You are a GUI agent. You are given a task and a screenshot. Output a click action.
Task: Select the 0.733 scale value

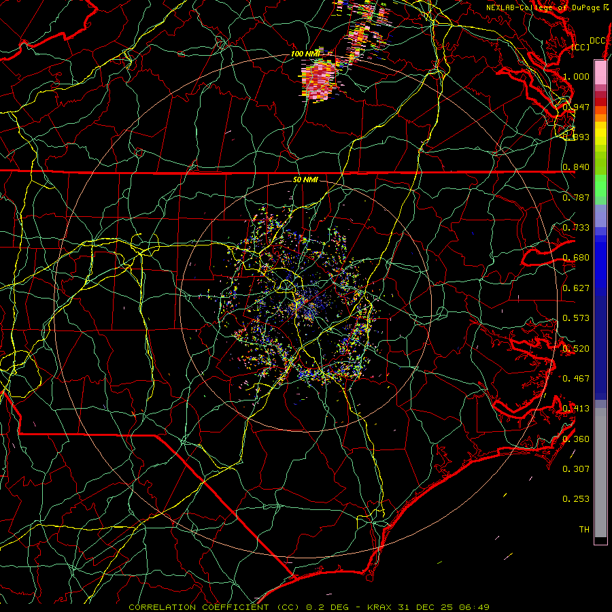point(576,228)
